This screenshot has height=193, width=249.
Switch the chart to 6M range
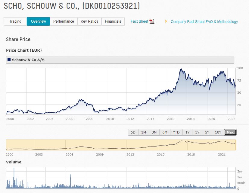(x=165, y=132)
